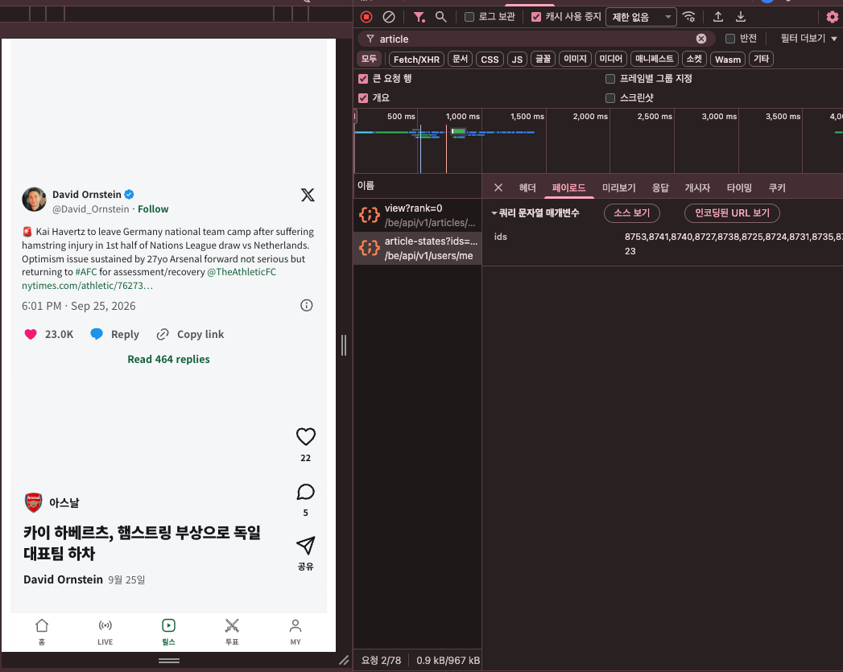The height and width of the screenshot is (672, 843).
Task: Click tweet info icon
Action: pyautogui.click(x=307, y=306)
